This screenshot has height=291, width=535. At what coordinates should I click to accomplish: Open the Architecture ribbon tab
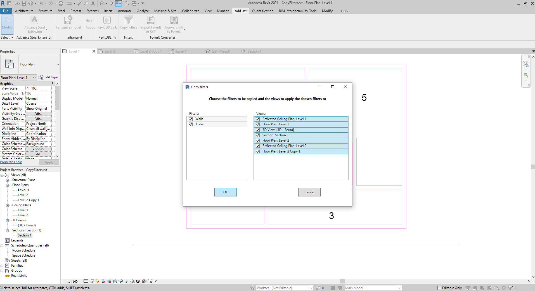tap(24, 11)
